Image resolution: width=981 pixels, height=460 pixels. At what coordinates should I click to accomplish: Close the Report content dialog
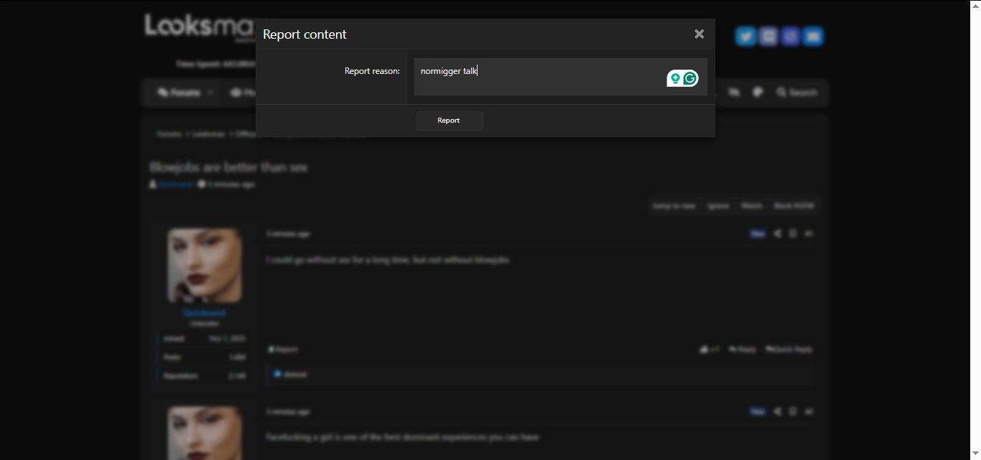(x=699, y=34)
